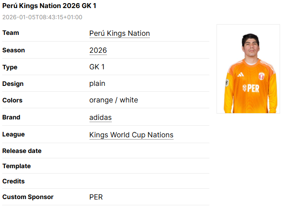This screenshot has height=208, width=285.
Task: Click the Template row label
Action: coord(17,166)
